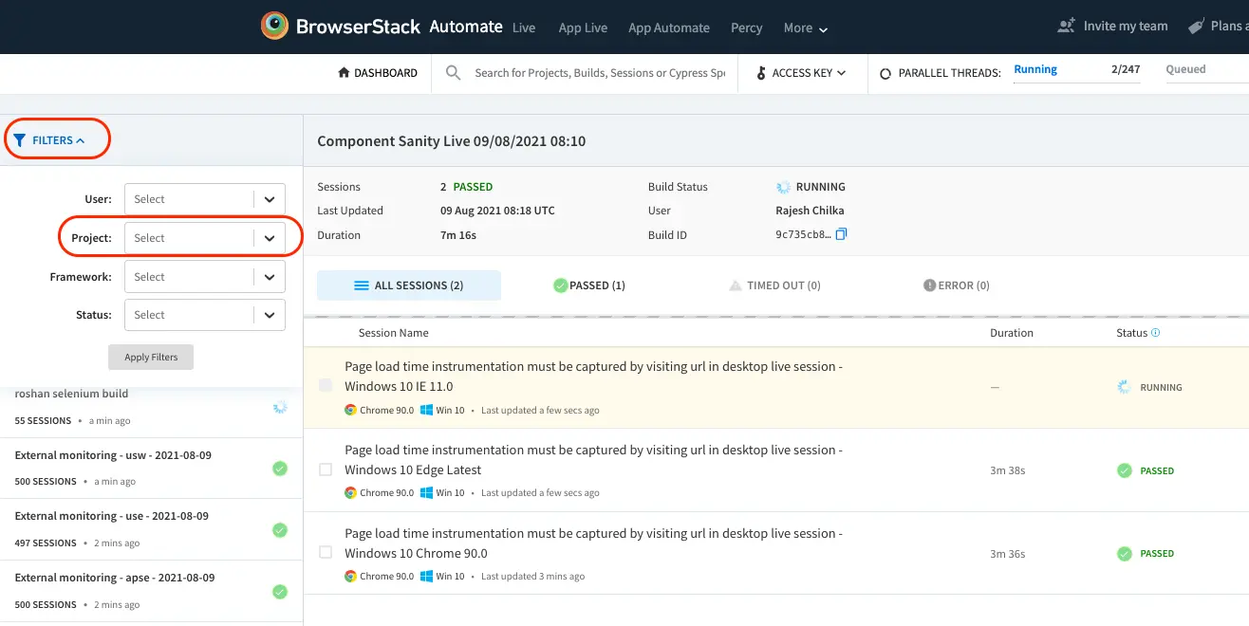Tick the Windows 10 Chrome 90.0 session checkbox
1249x626 pixels.
coord(326,552)
